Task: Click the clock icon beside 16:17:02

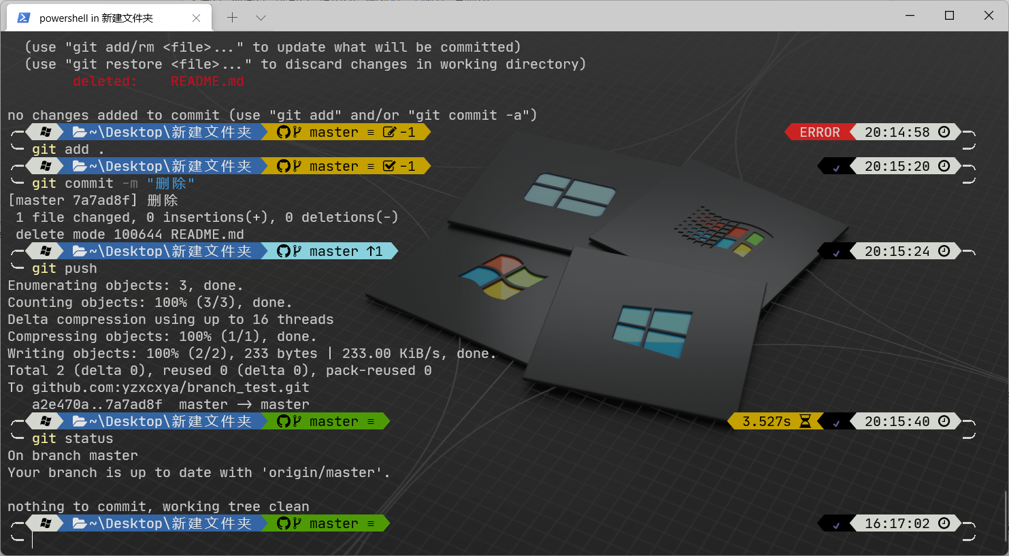Action: 944,523
